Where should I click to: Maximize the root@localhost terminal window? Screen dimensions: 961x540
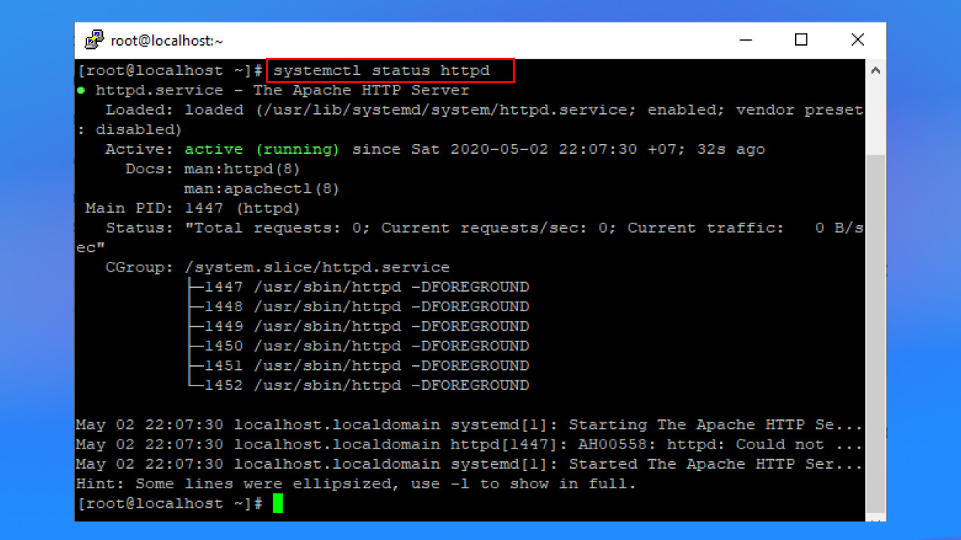[x=801, y=40]
